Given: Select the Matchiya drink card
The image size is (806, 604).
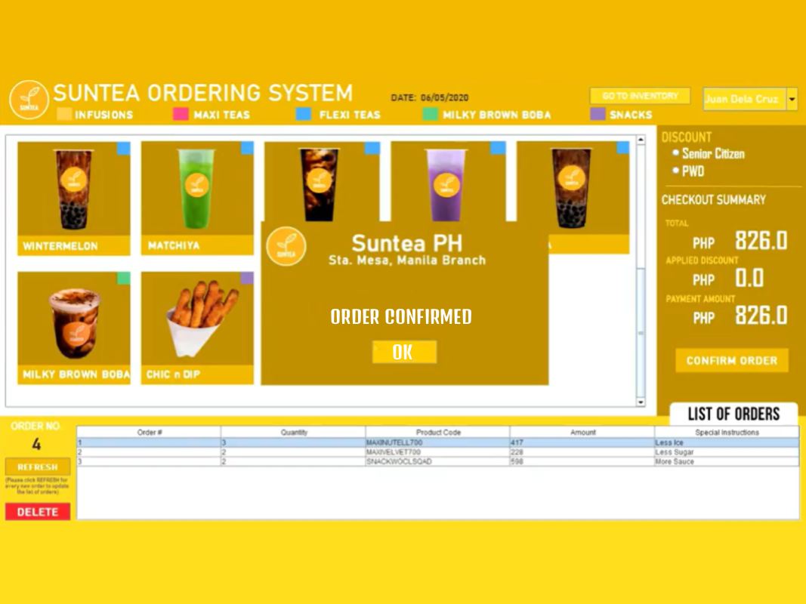Looking at the screenshot, I should (x=197, y=199).
